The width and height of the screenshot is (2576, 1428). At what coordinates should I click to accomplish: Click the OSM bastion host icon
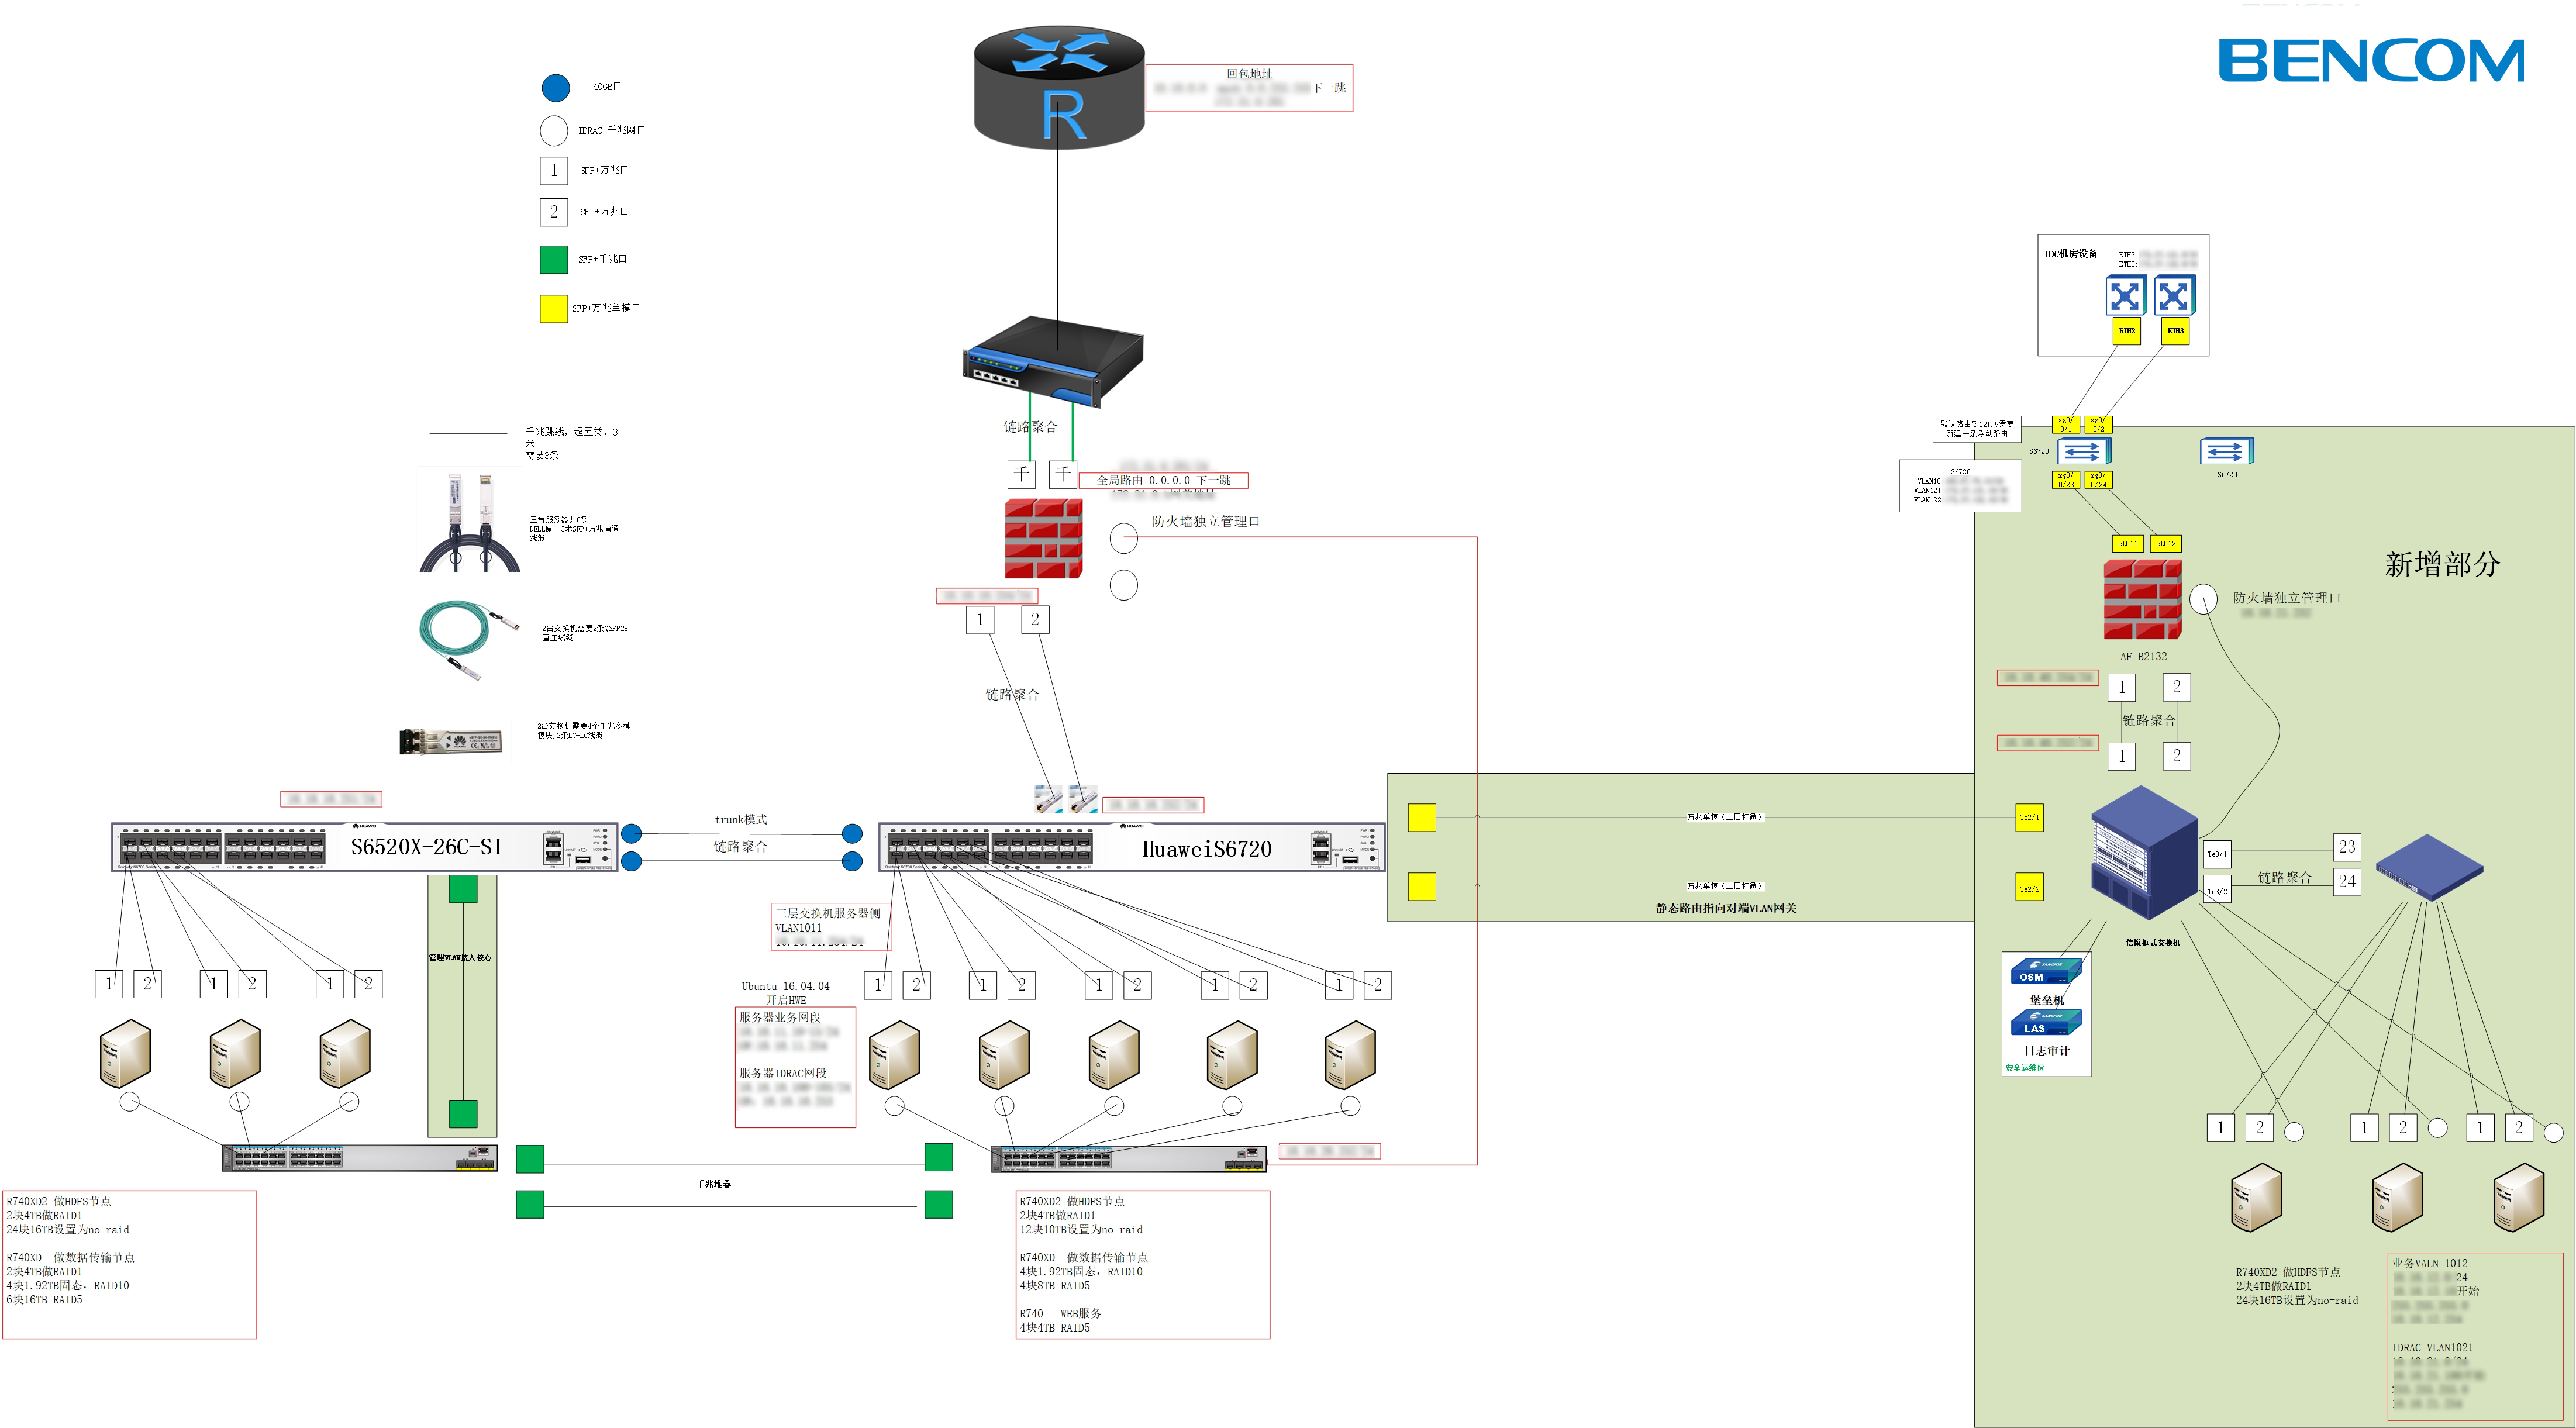click(2045, 971)
